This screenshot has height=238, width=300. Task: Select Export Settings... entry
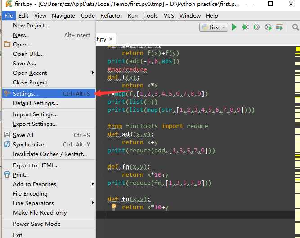coord(49,124)
